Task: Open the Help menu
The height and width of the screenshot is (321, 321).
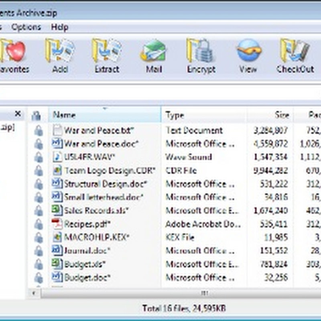Action: [59, 27]
